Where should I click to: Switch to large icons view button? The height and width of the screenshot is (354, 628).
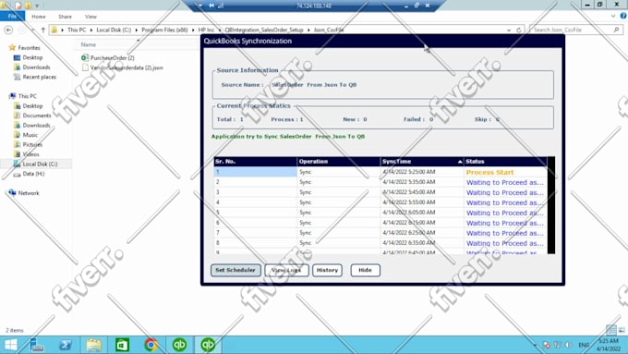[622, 330]
